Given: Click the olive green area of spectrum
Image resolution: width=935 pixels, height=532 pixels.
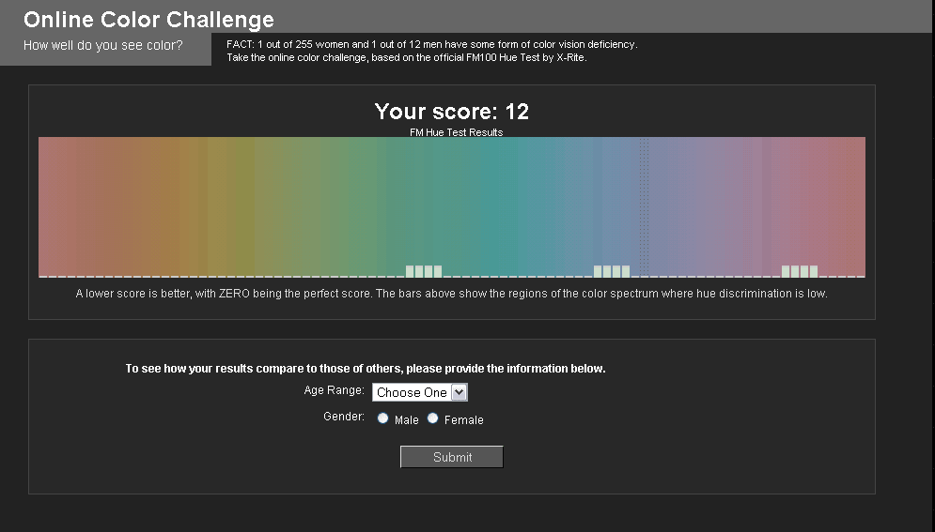Looking at the screenshot, I should pos(244,203).
